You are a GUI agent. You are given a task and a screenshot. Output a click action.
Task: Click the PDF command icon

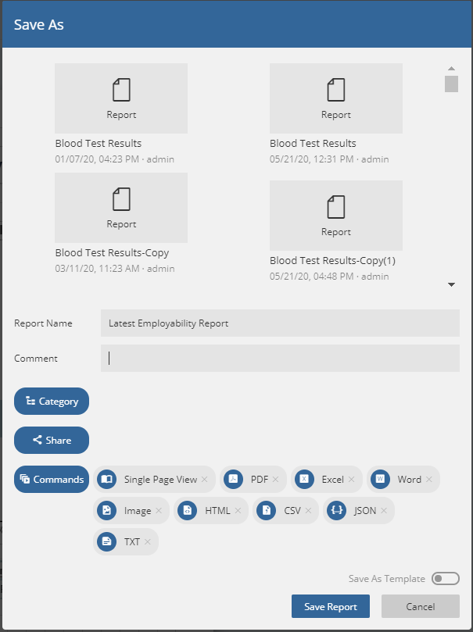click(234, 480)
